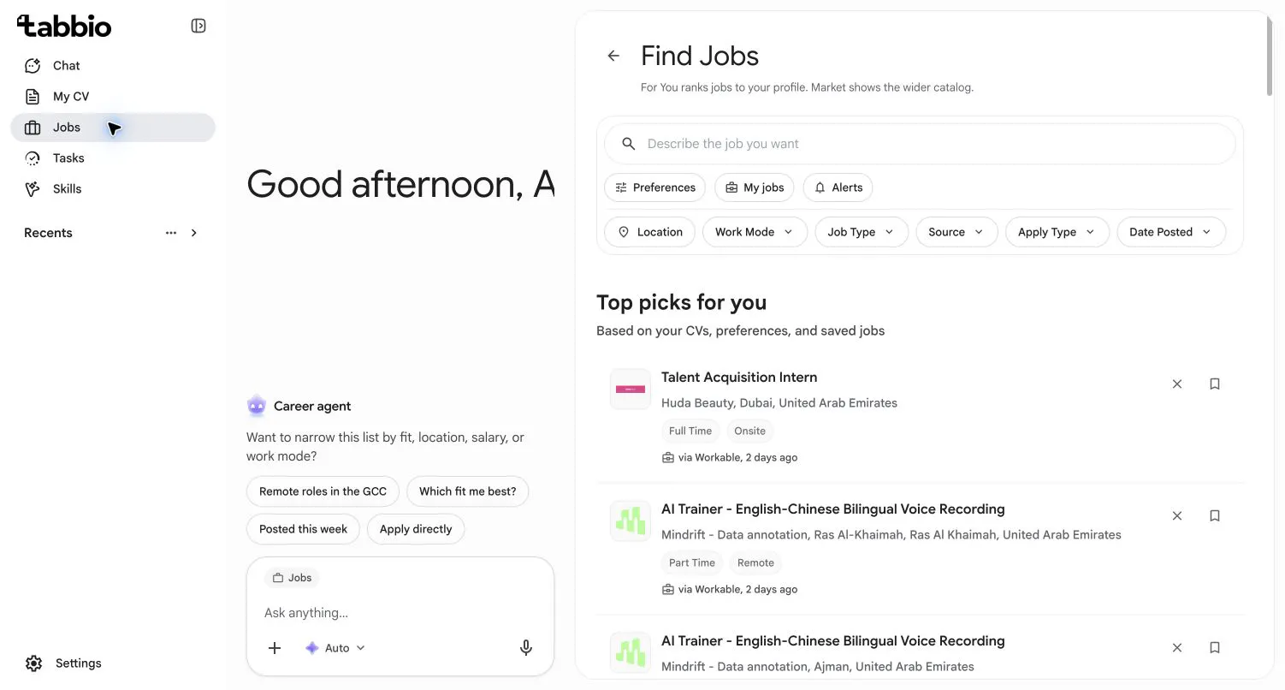Bookmark the Talent Acquisition Intern job
Image resolution: width=1285 pixels, height=690 pixels.
[1214, 384]
